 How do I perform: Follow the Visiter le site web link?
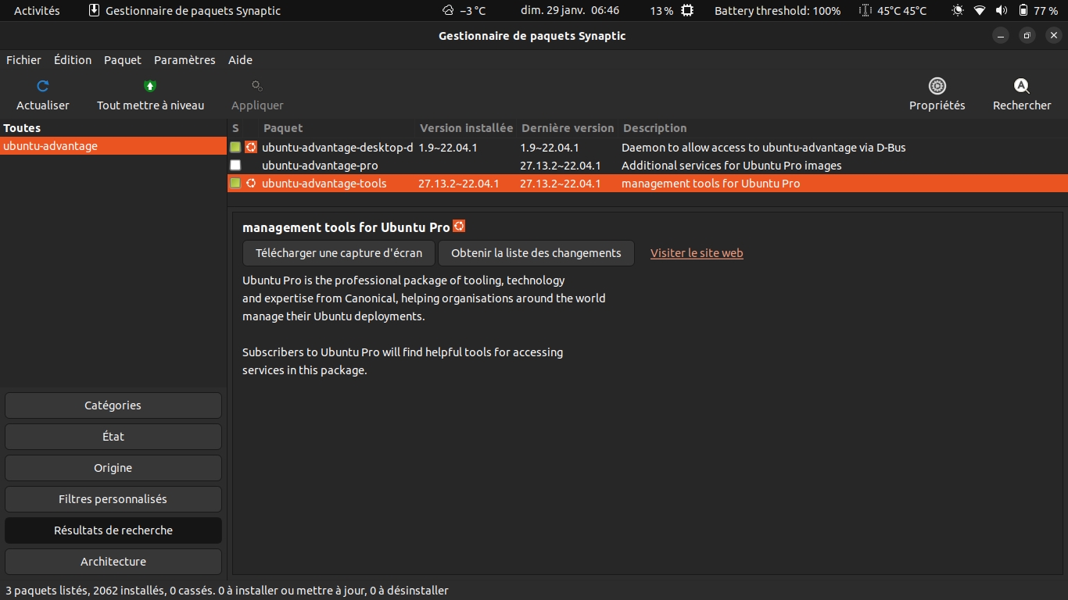tap(697, 253)
